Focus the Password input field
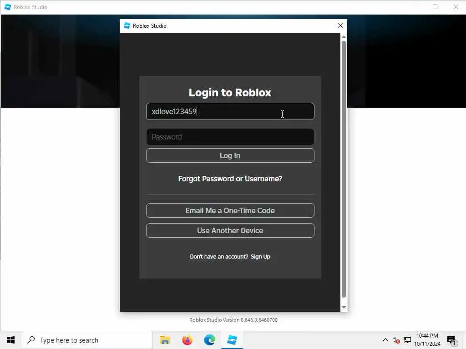 tap(230, 137)
